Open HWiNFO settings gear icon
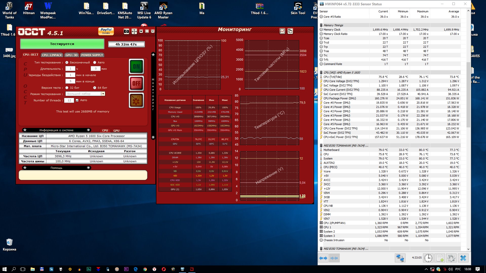Image resolution: width=486 pixels, height=273 pixels. (451, 258)
